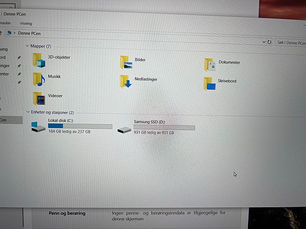Image resolution: width=306 pixels, height=229 pixels.
Task: Click the Lokal disk (C:) usage bar
Action: coord(80,126)
